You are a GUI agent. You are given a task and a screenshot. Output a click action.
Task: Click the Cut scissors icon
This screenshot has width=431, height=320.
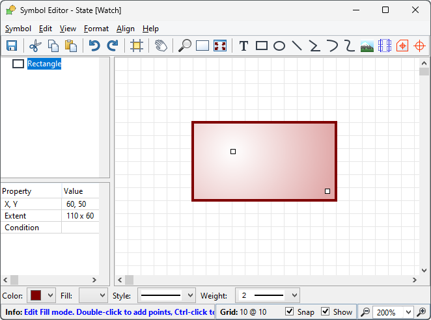(35, 46)
